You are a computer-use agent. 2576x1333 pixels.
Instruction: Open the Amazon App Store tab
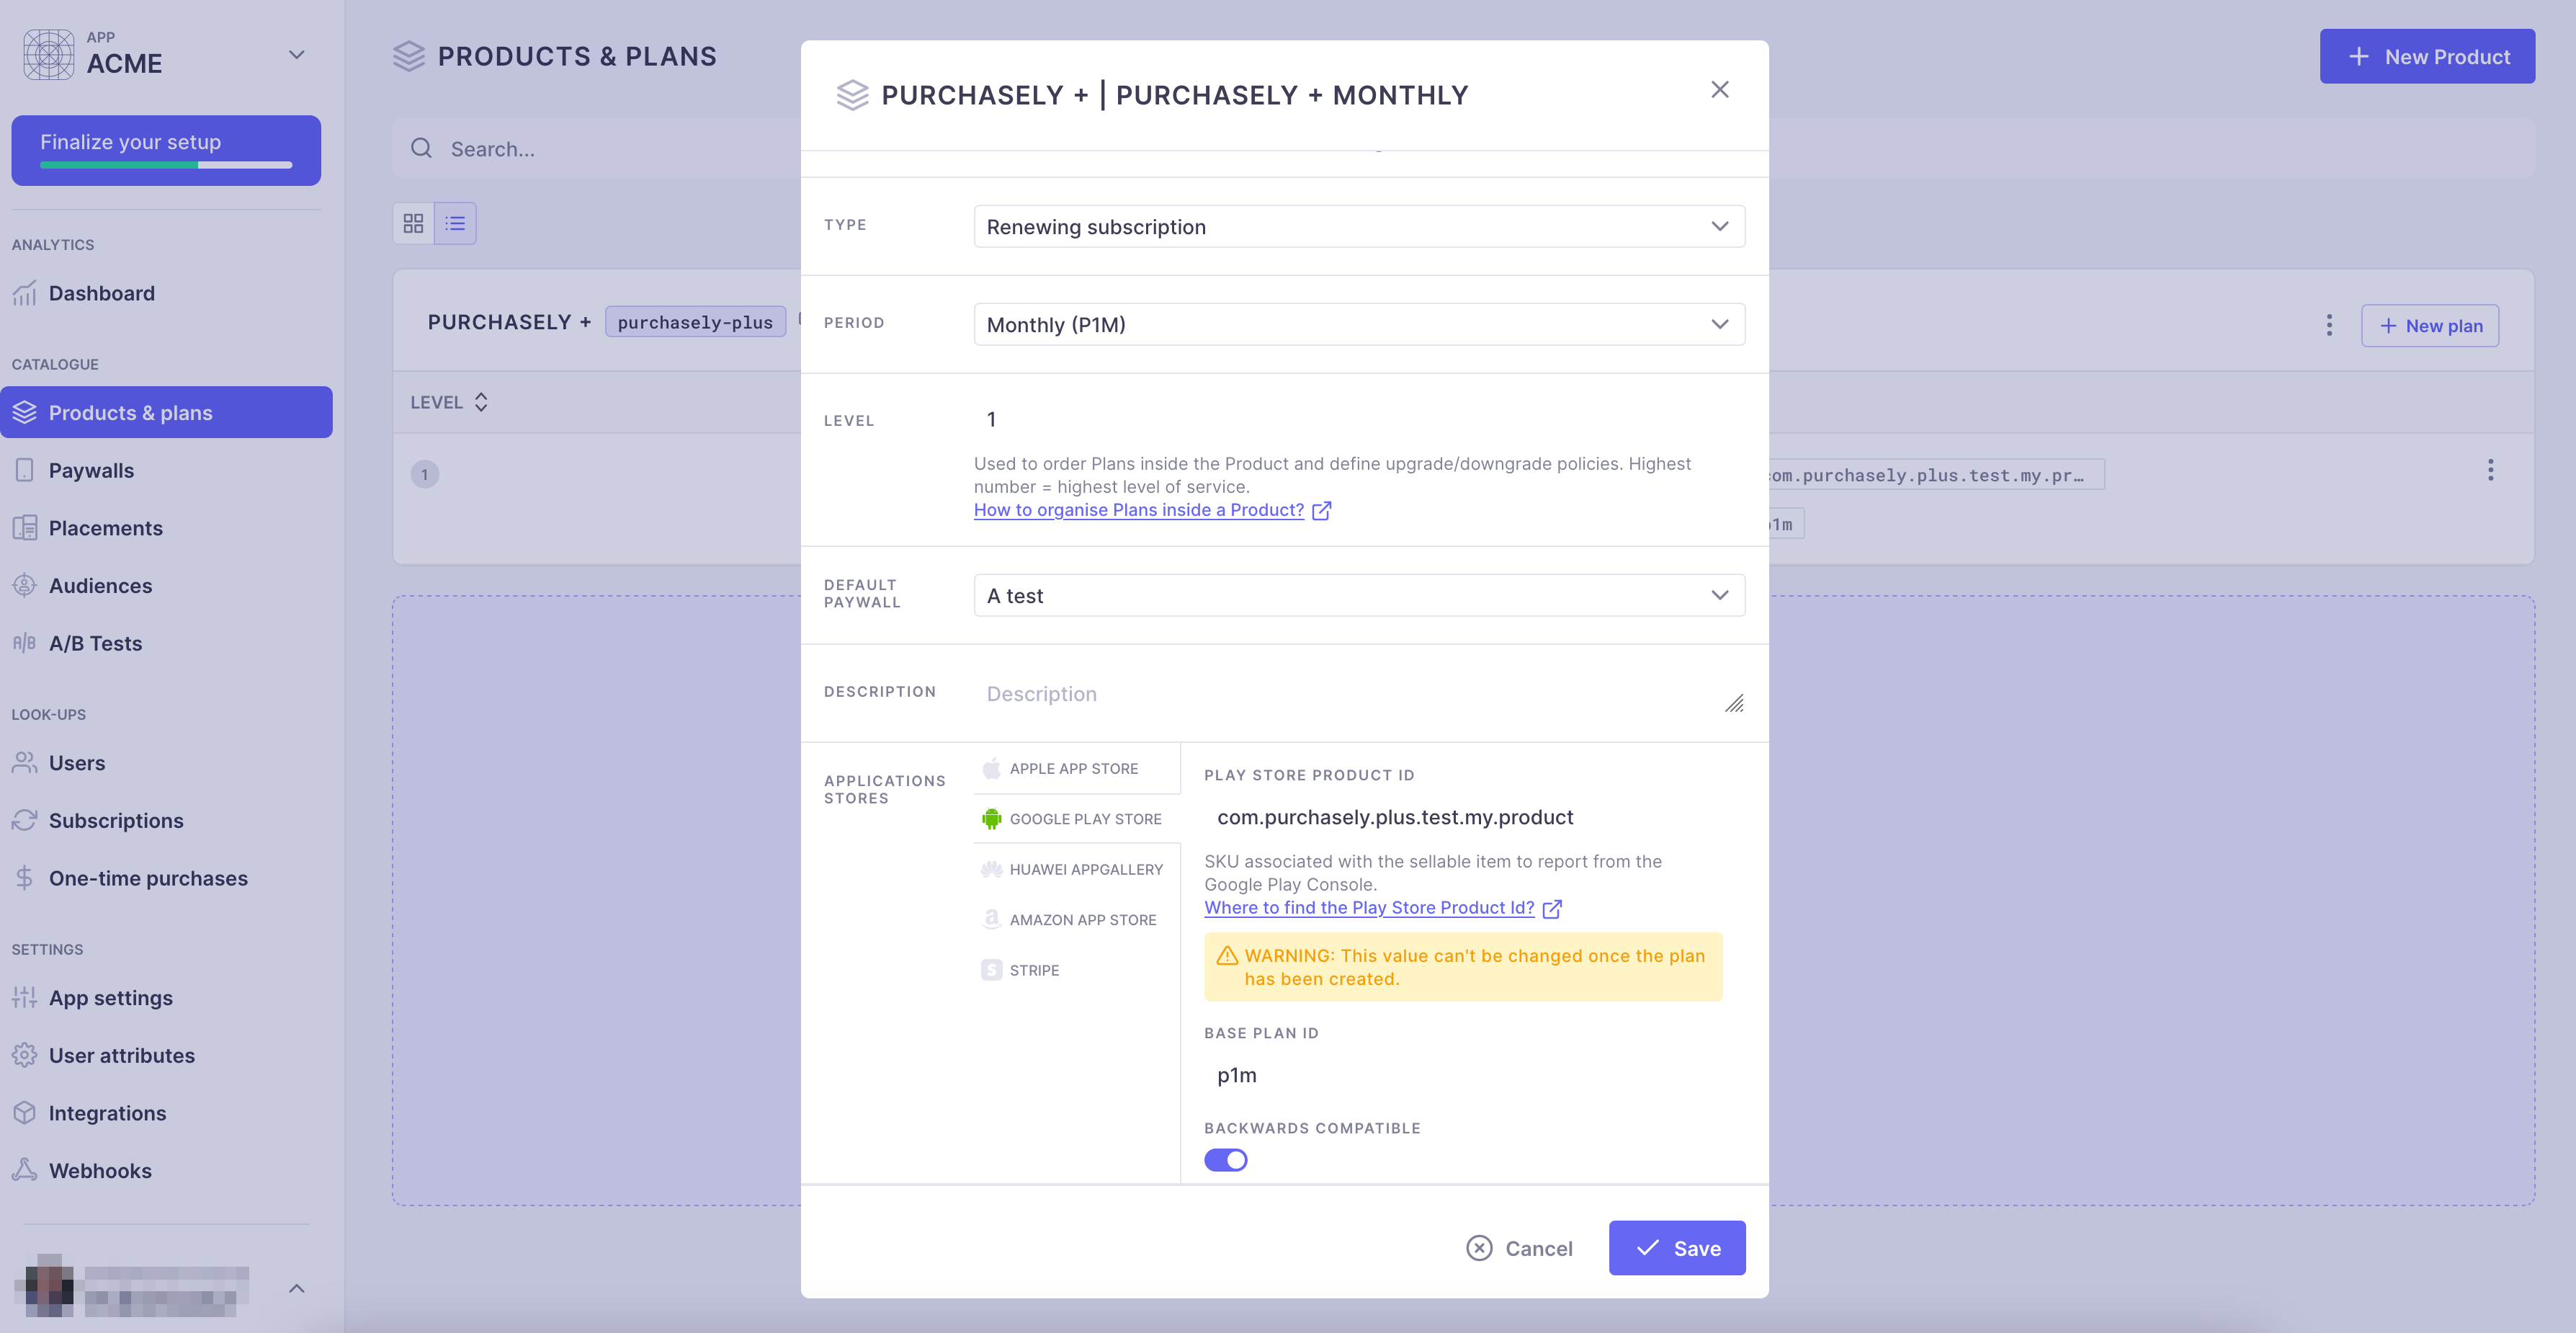coord(1081,920)
